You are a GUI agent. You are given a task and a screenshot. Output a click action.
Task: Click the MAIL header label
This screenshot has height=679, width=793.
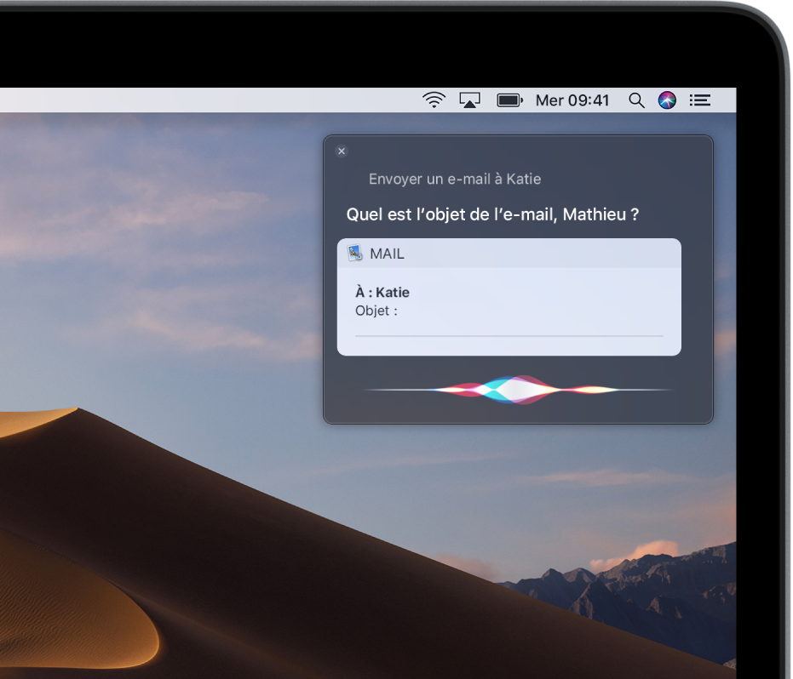pos(385,253)
